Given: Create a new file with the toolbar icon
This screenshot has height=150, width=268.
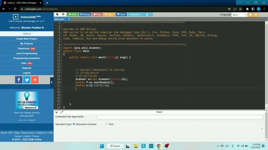Looking at the screenshot, I should coord(57,15).
